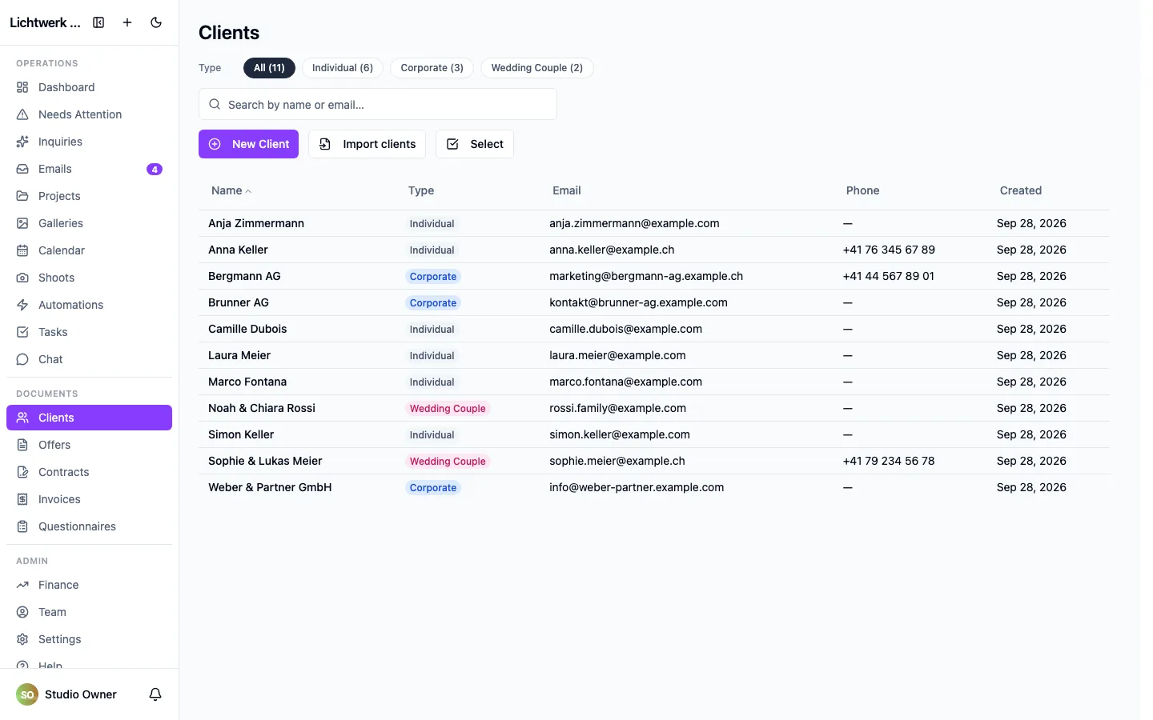Click the New Client button
This screenshot has width=1153, height=720.
248,144
